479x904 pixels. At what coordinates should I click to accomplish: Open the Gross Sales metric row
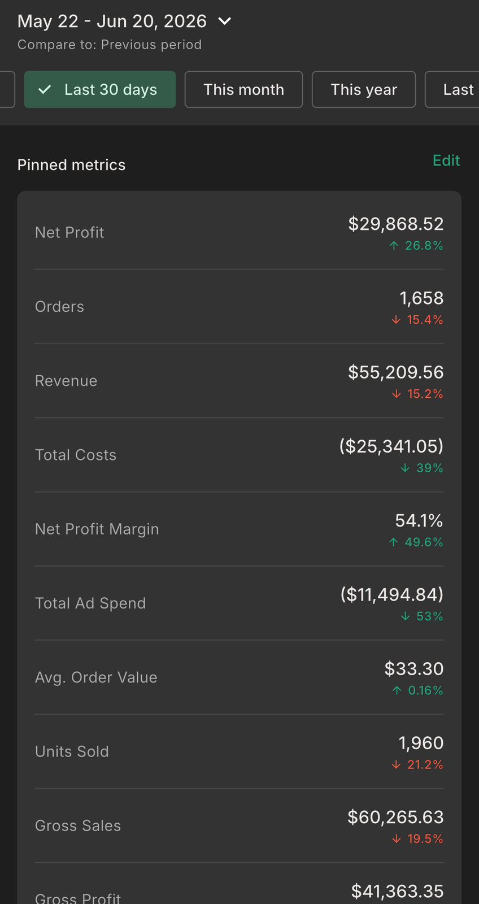coord(239,825)
